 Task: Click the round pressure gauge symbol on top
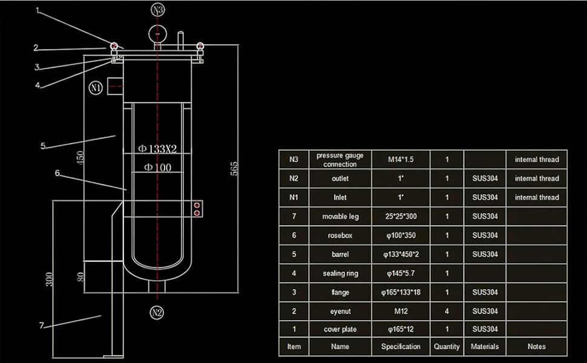157,31
